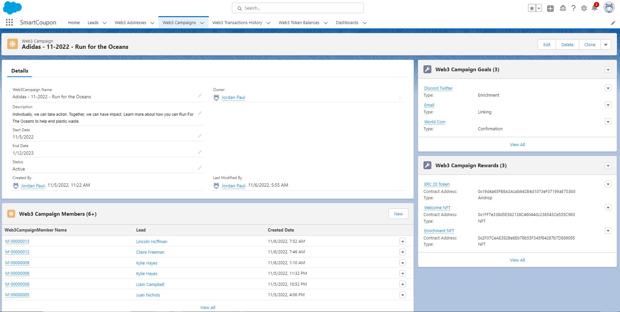The image size is (620, 312).
Task: Click the Web3 Campaign Rewards wrench icon
Action: click(427, 165)
